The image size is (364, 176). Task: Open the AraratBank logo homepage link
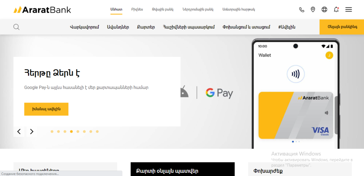tap(42, 10)
